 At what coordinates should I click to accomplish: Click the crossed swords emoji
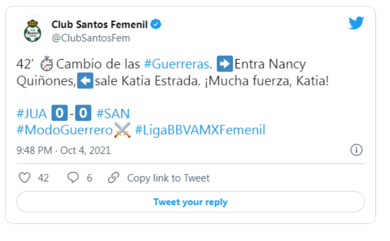coord(123,130)
